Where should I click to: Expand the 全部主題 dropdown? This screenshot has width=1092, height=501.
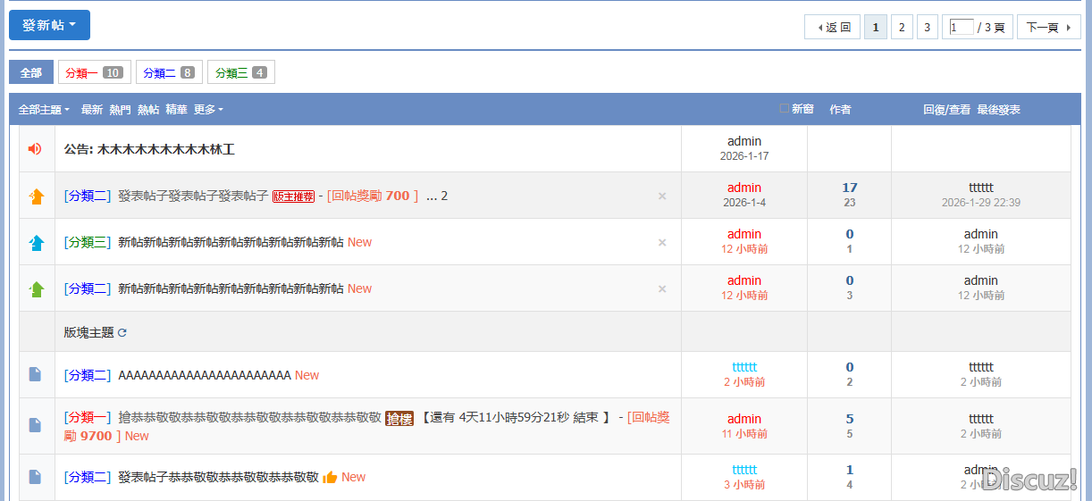click(x=44, y=110)
